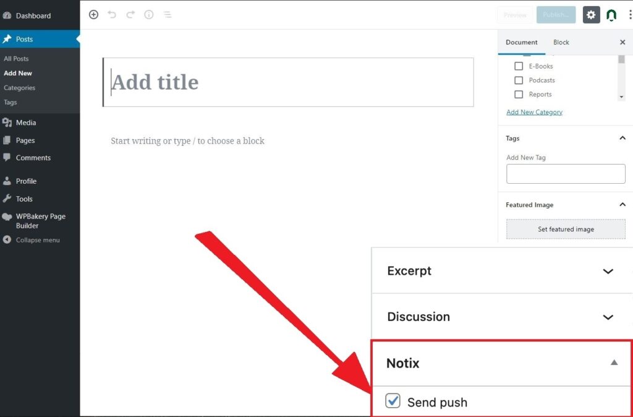Check the E-Books category checkbox
This screenshot has height=417, width=633.
point(519,66)
